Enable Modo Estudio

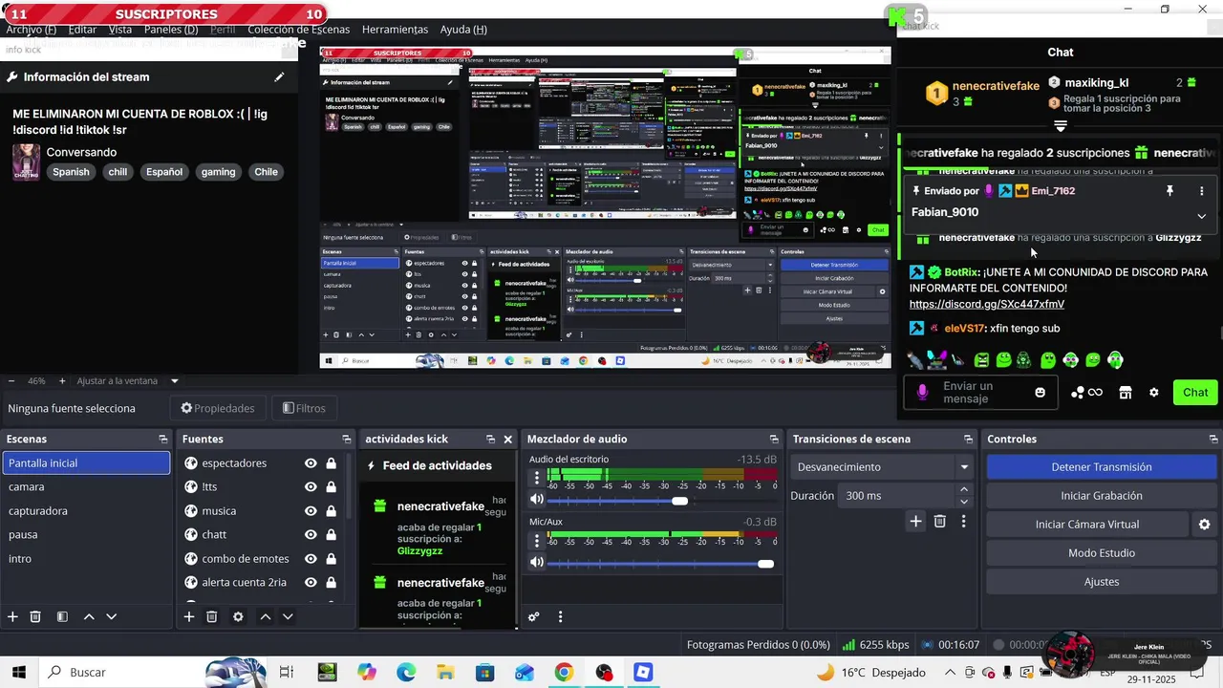1101,553
